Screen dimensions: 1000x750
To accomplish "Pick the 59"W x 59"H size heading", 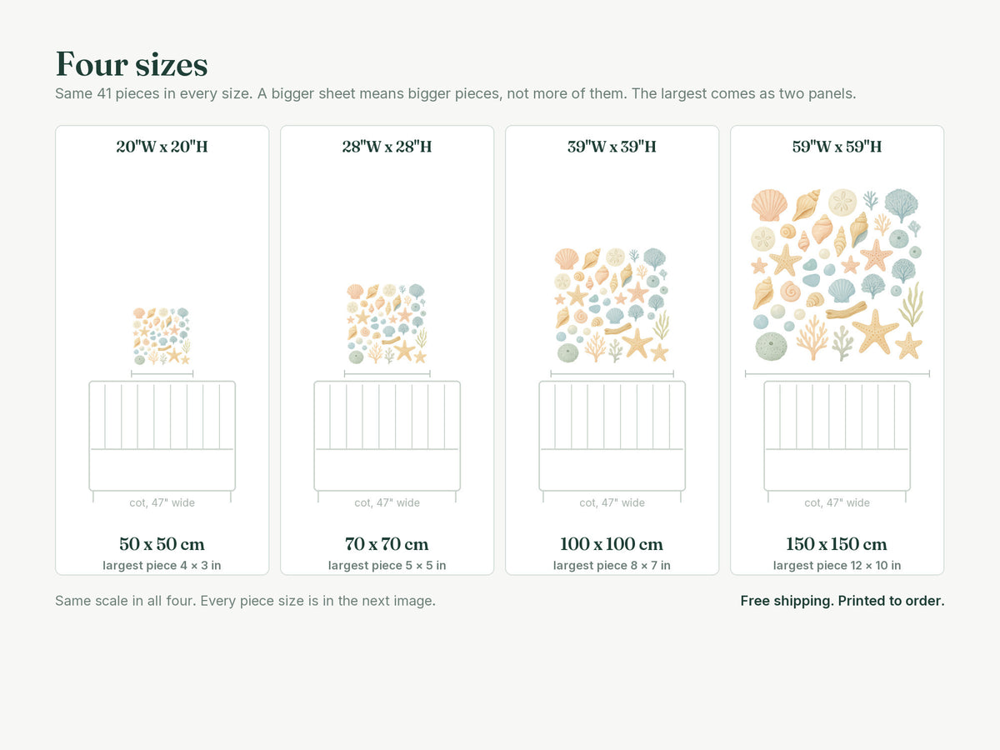I will pos(837,147).
